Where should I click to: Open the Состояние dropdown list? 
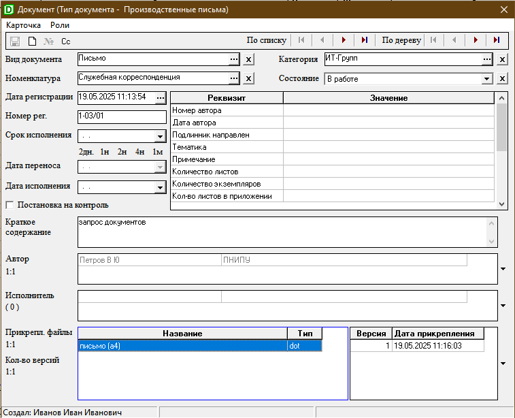point(486,79)
